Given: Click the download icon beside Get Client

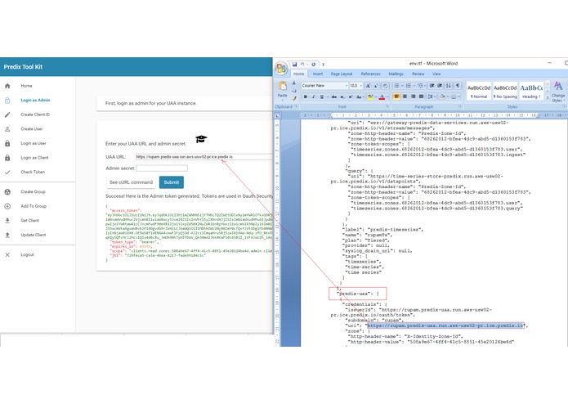Looking at the screenshot, I should (x=7, y=220).
